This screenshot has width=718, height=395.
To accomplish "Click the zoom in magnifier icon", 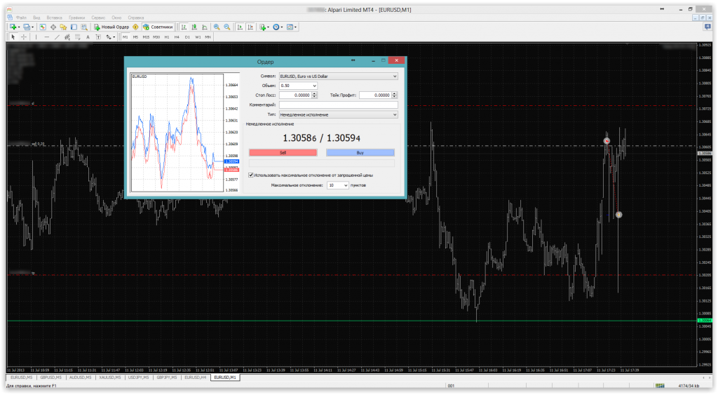I will pos(217,27).
